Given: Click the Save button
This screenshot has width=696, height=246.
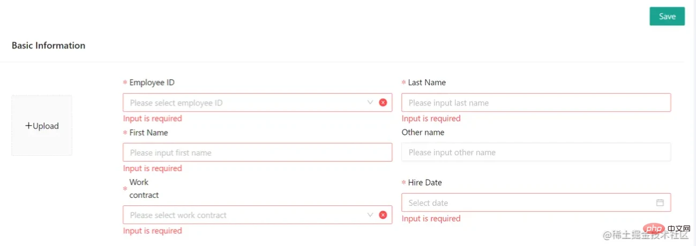Looking at the screenshot, I should click(x=667, y=16).
